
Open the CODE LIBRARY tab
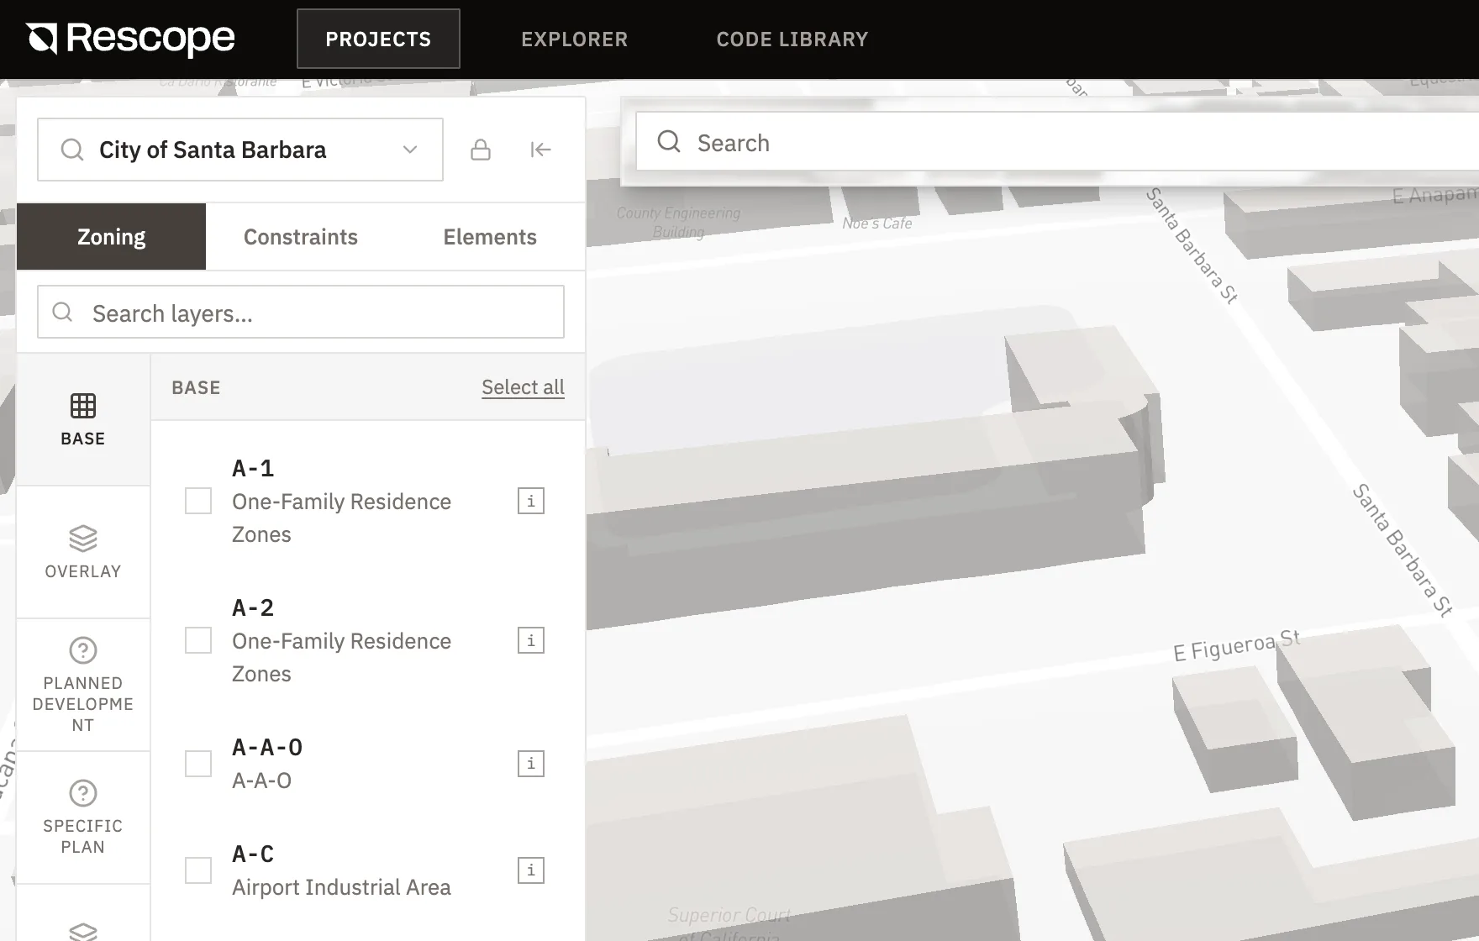point(792,39)
